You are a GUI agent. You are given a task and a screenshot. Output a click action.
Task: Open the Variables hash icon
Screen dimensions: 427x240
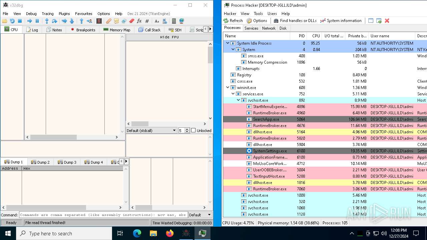147,21
